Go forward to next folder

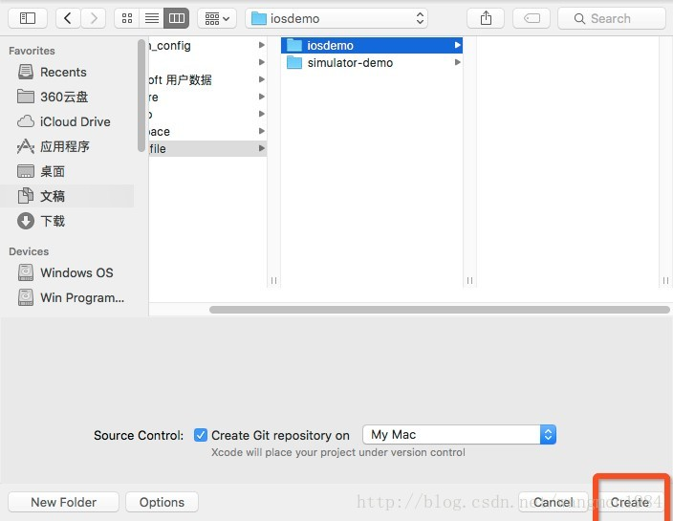[x=93, y=18]
